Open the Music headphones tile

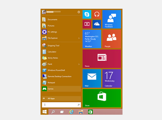tap(97, 14)
